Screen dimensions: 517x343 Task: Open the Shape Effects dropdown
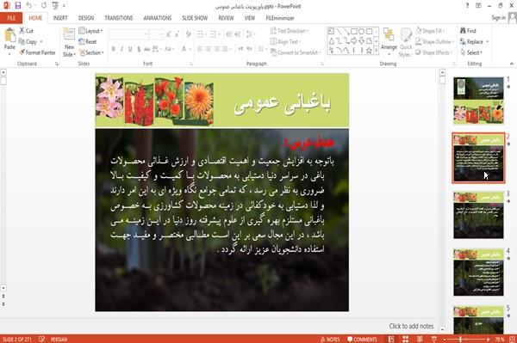click(433, 52)
